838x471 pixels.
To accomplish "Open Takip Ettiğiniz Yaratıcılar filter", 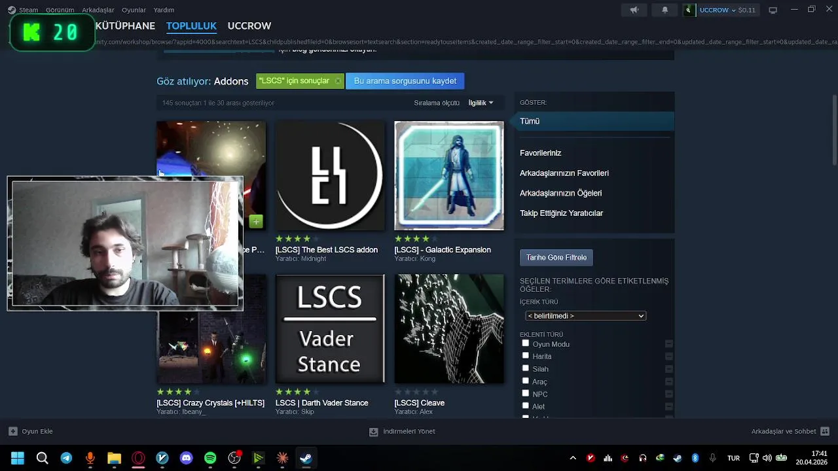I will pos(561,213).
